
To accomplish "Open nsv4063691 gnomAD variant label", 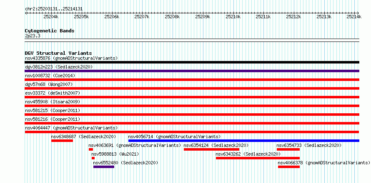I will tap(135, 145).
